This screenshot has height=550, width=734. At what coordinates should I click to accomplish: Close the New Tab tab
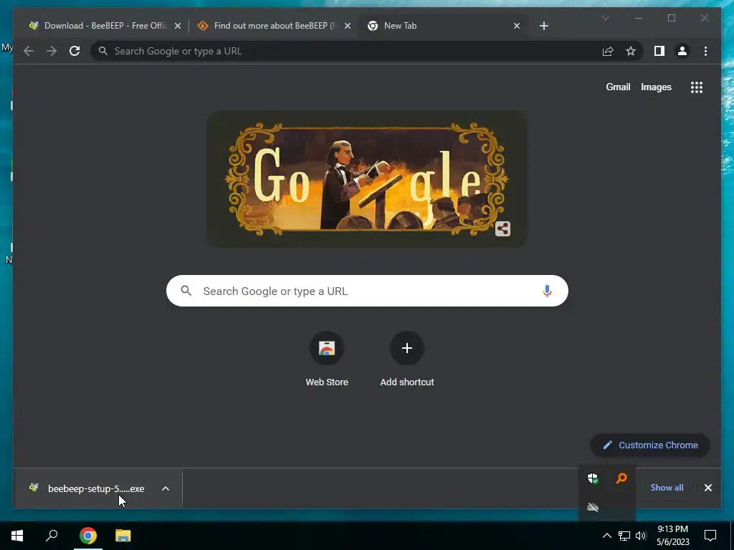[x=516, y=26]
